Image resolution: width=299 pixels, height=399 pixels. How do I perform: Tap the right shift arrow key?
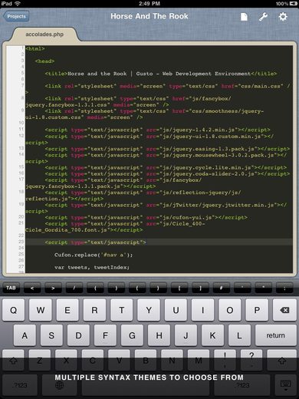click(282, 361)
